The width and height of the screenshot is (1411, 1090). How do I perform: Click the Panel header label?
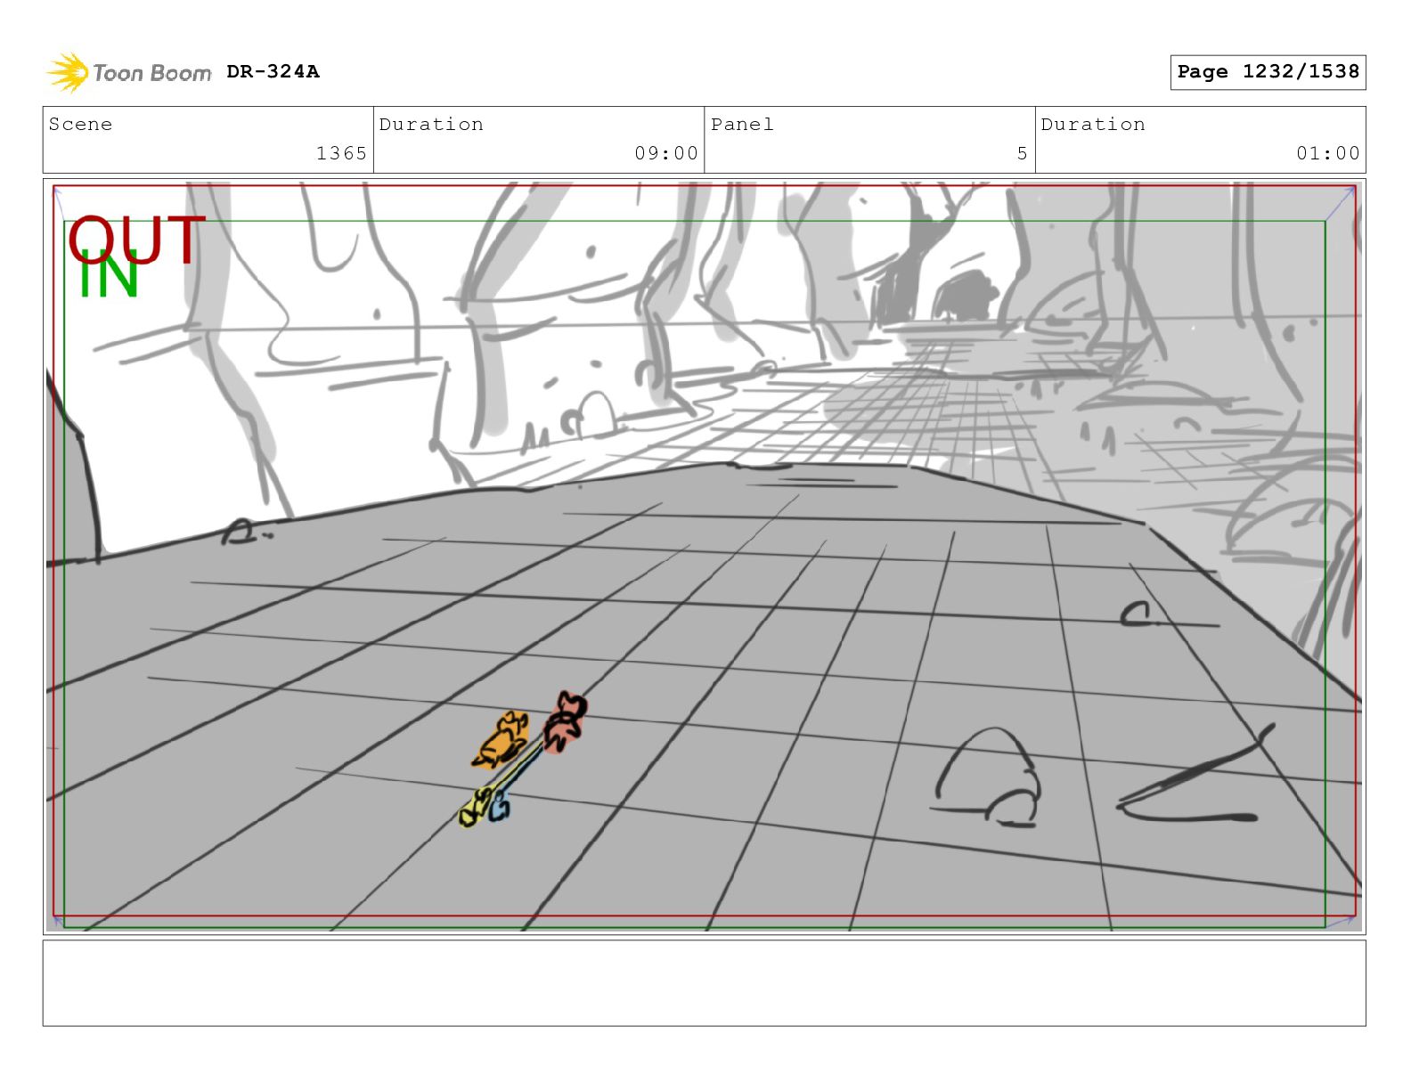pyautogui.click(x=742, y=124)
